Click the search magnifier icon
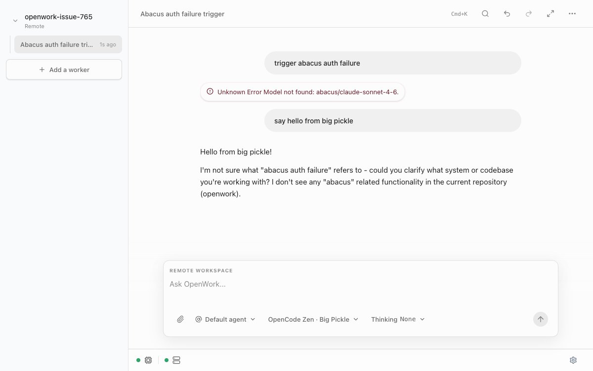Viewport: 593px width, 371px height. click(x=485, y=14)
